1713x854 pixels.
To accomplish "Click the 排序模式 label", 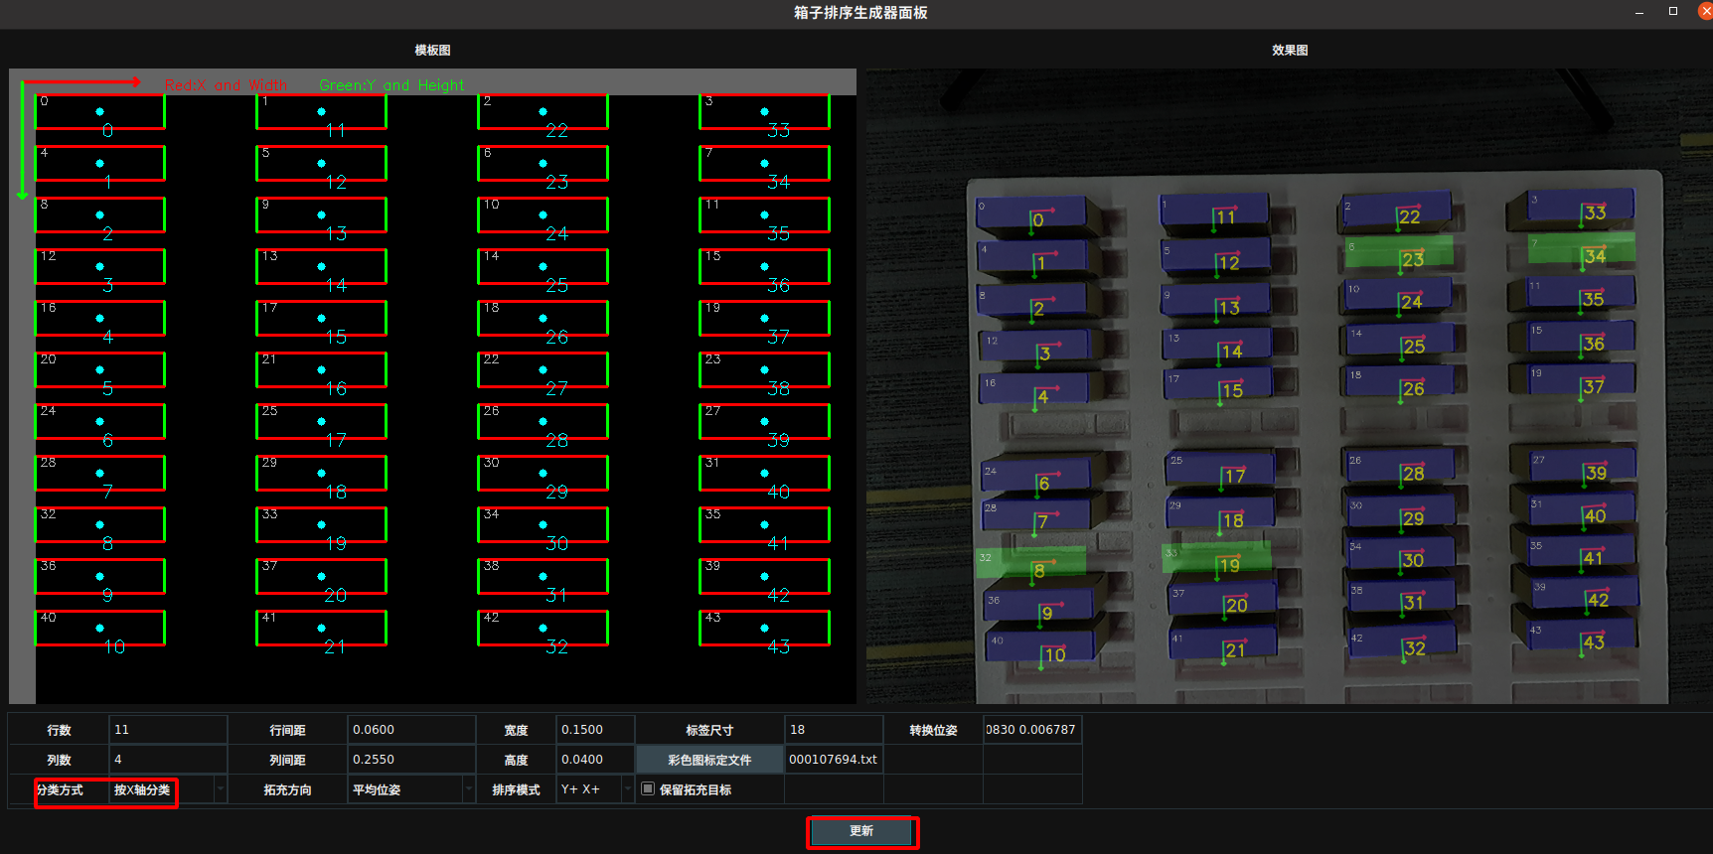I will (x=516, y=789).
